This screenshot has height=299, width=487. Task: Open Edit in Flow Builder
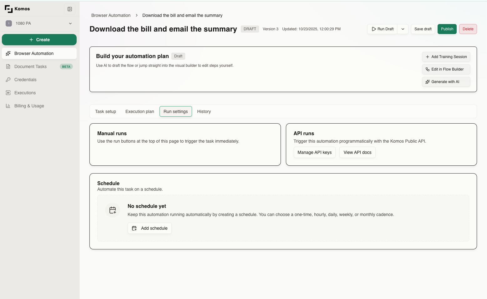(446, 69)
